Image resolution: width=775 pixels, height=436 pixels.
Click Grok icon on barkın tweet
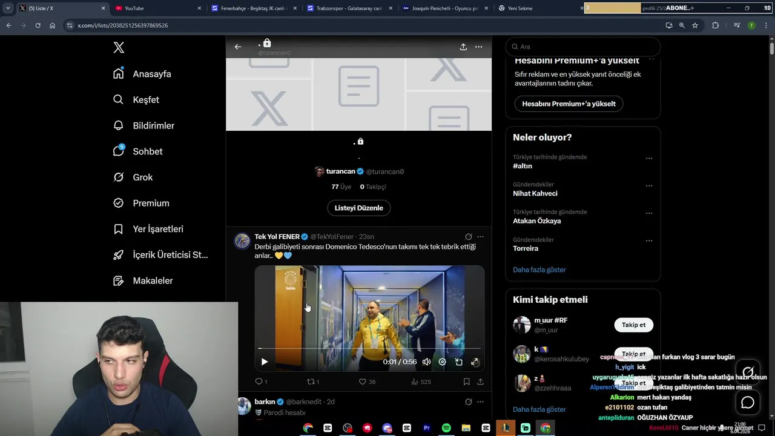tap(468, 401)
